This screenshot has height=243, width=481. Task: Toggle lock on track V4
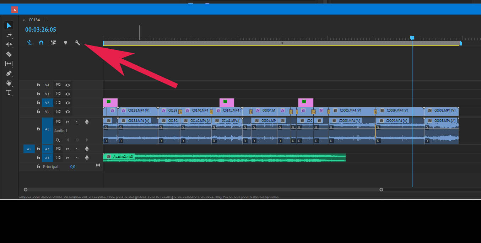point(38,85)
